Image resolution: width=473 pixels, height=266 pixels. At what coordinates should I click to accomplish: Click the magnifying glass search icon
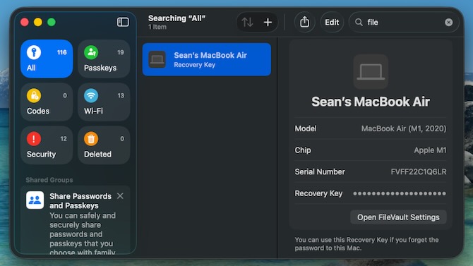[x=359, y=22]
